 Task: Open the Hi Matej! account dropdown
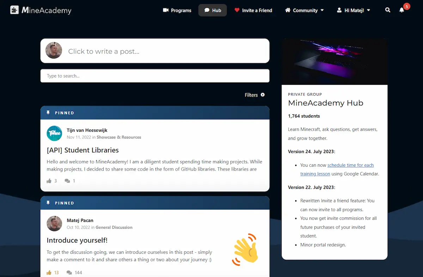point(354,10)
